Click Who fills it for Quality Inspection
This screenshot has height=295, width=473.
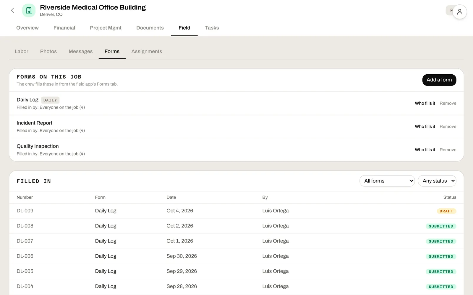point(425,150)
